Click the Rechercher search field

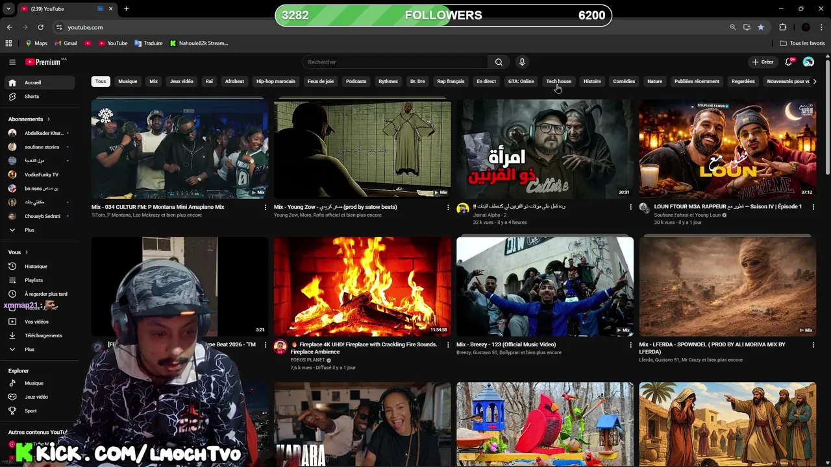click(395, 62)
